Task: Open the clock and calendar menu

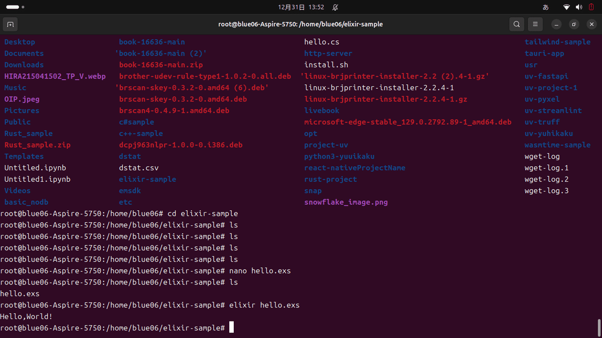Action: (x=301, y=8)
